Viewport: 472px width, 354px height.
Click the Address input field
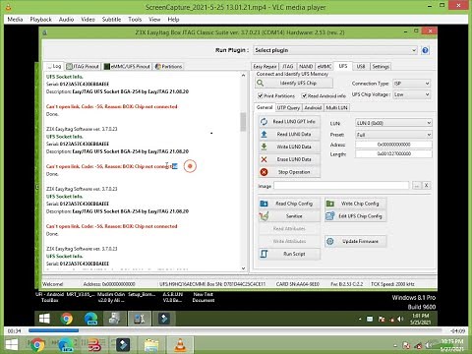point(393,145)
